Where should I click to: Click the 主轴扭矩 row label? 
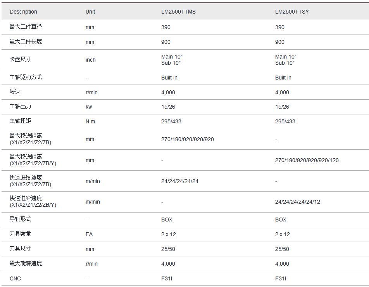click(20, 121)
